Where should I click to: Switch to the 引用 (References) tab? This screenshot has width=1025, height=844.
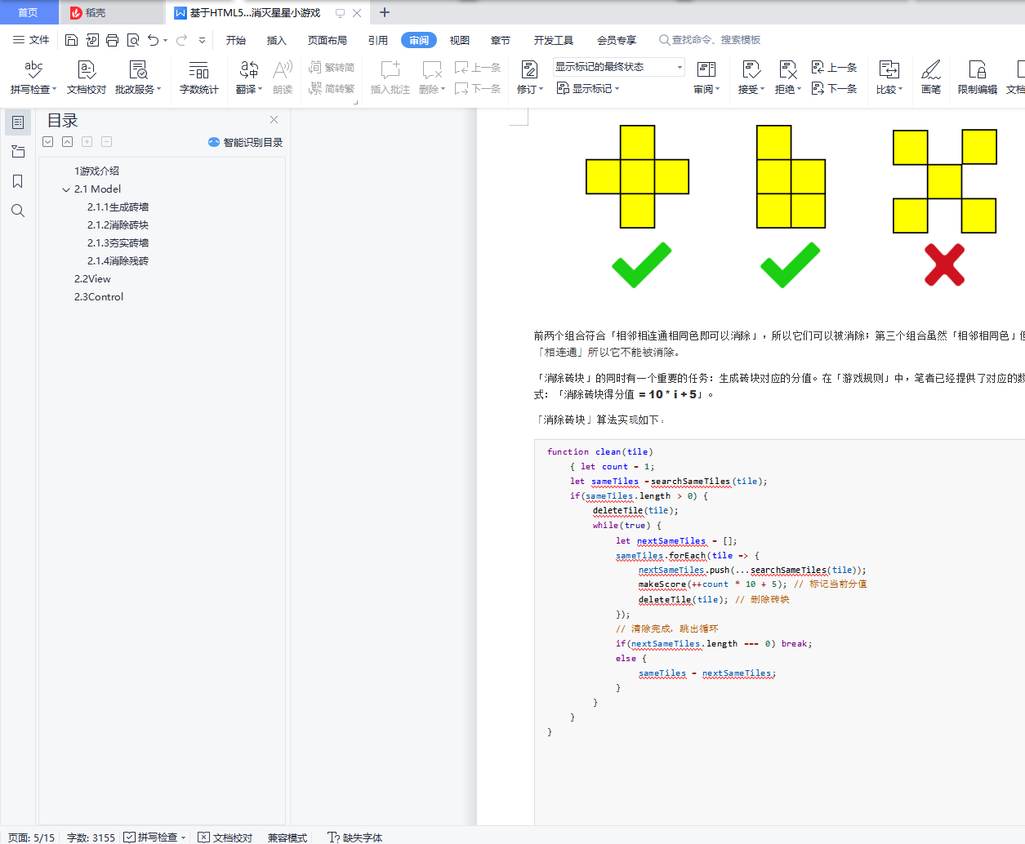point(378,40)
